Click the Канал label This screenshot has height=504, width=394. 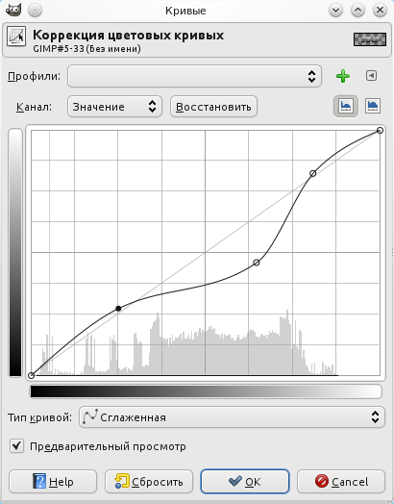34,107
